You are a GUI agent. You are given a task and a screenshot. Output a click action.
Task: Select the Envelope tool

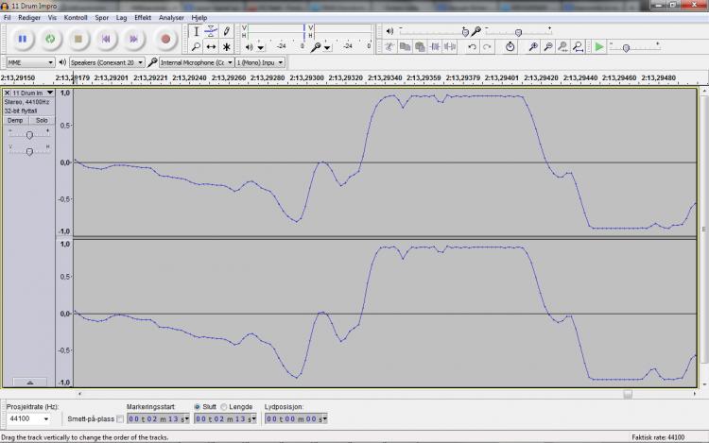(x=211, y=31)
